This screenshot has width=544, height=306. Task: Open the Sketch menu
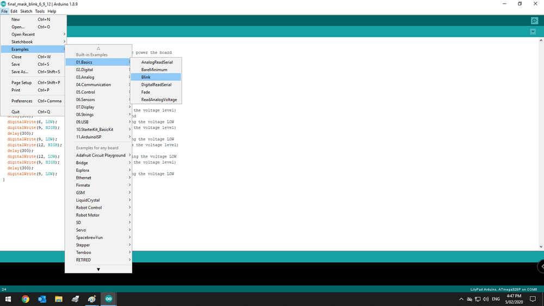tap(26, 11)
